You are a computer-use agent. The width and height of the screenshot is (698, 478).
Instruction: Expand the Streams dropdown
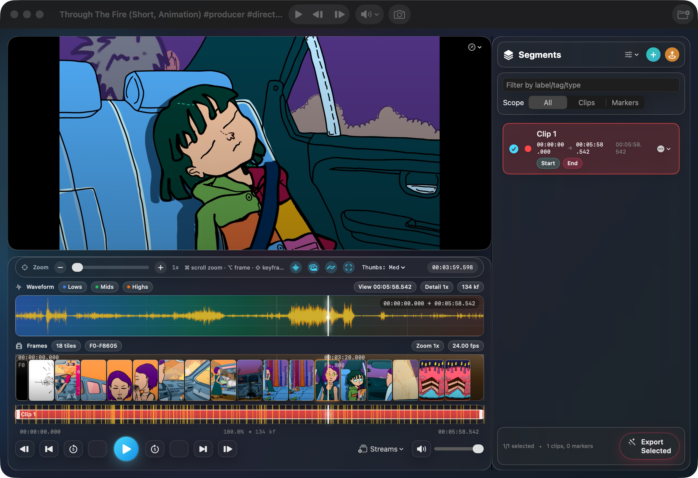380,449
